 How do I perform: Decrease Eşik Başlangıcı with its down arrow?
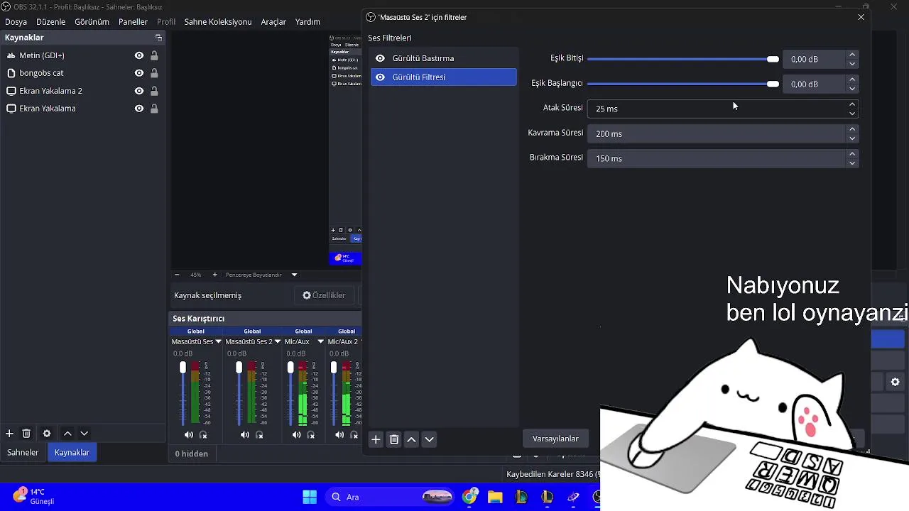pyautogui.click(x=852, y=88)
